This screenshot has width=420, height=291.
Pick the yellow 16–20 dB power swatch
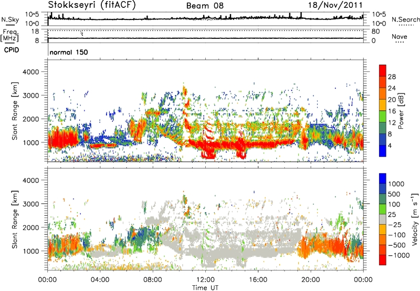(383, 105)
